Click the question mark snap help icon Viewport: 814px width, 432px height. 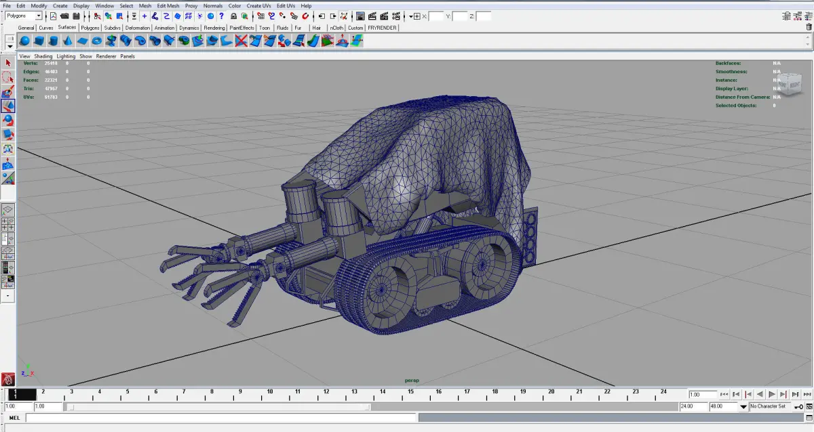(x=221, y=16)
